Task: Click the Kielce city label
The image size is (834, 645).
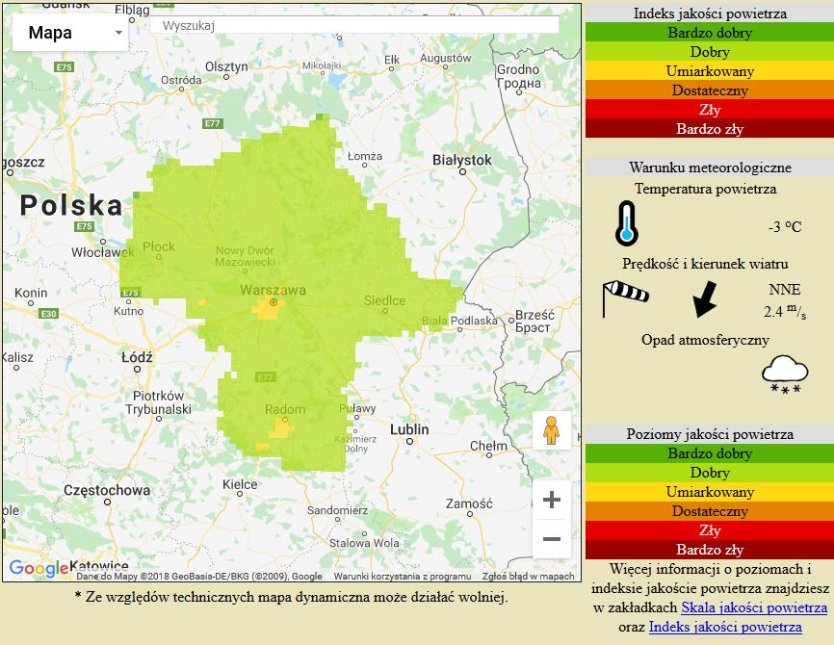Action: click(x=240, y=484)
